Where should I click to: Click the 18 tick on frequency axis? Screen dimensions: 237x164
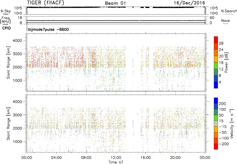tap(20, 18)
